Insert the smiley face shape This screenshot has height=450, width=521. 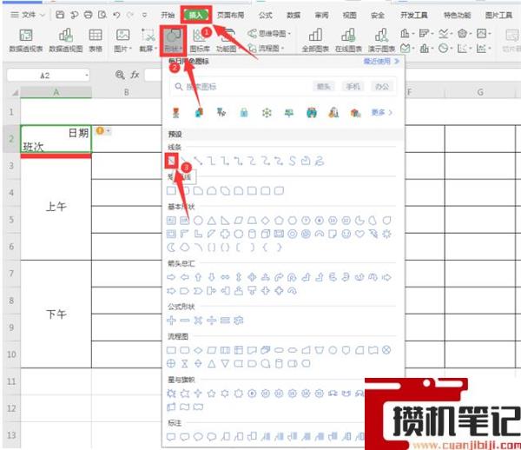tap(346, 234)
